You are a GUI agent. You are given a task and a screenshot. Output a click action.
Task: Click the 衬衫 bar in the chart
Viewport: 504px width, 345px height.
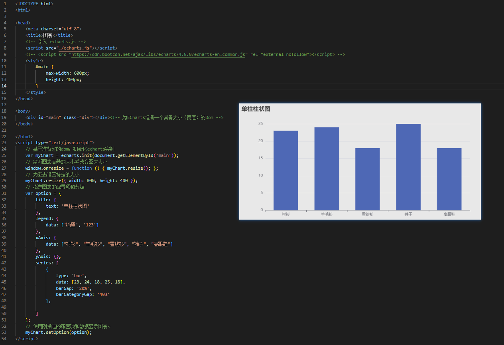pyautogui.click(x=285, y=170)
